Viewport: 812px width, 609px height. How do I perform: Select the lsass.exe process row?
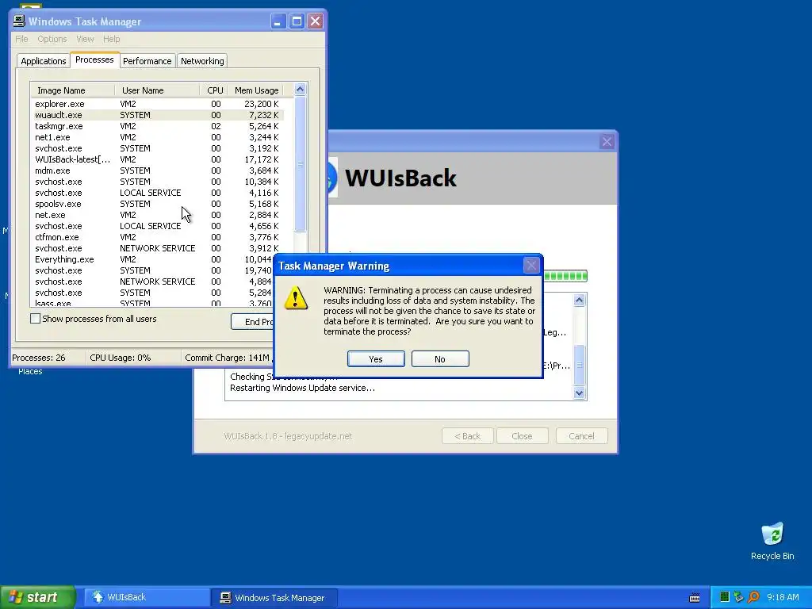click(x=152, y=303)
